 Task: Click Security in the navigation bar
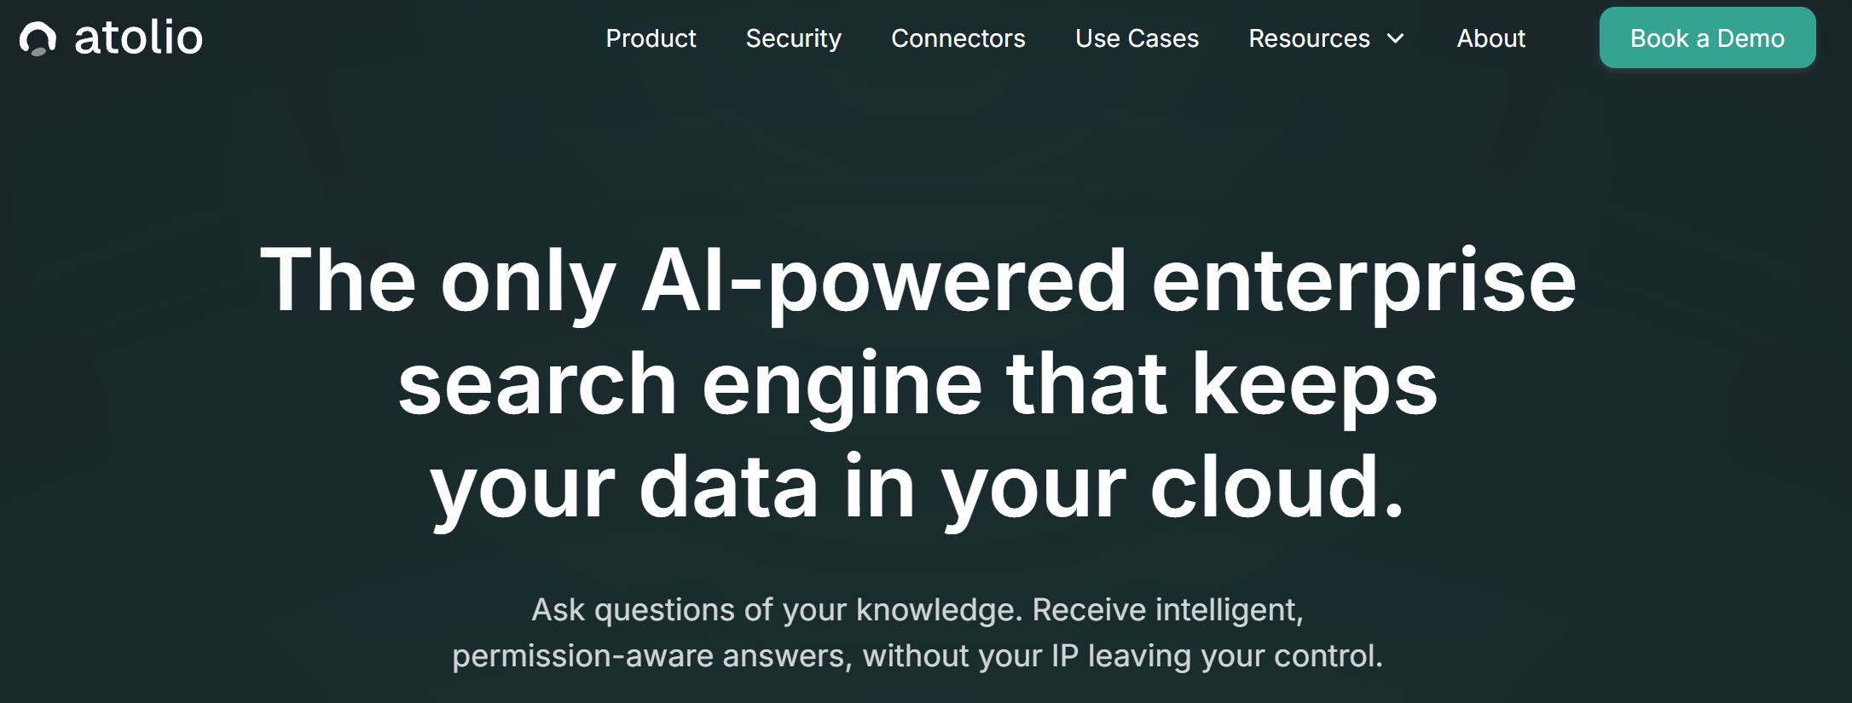coord(792,38)
